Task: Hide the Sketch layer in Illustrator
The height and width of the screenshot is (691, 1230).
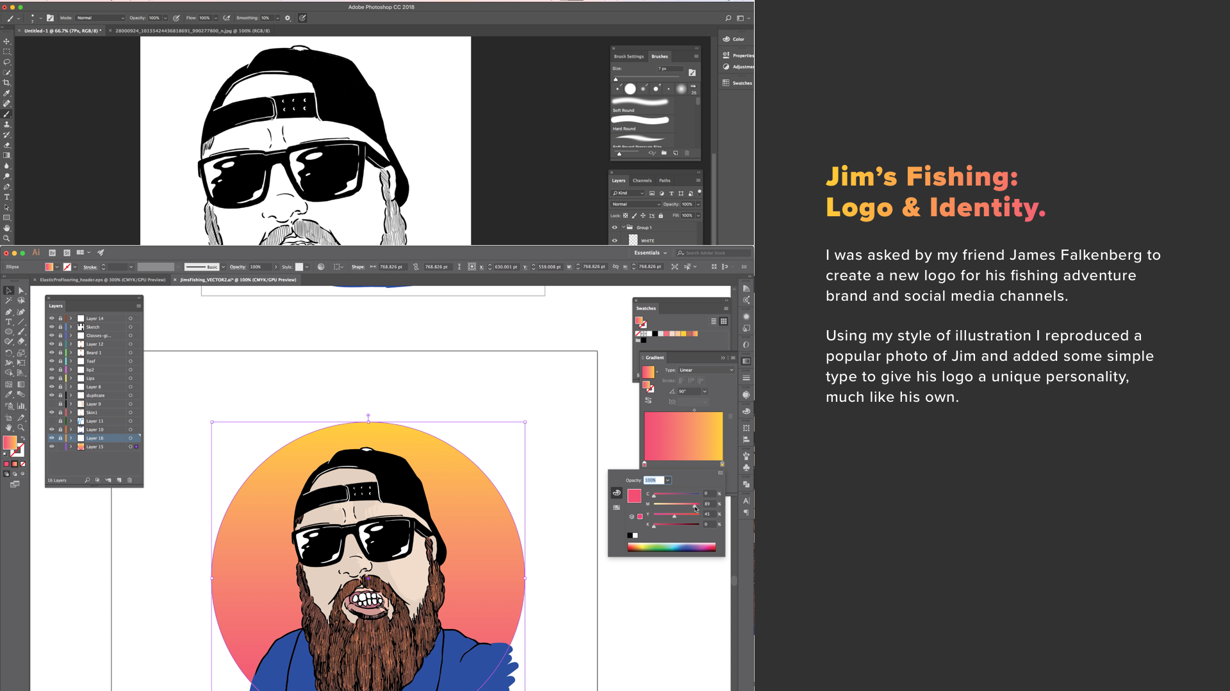Action: point(52,327)
